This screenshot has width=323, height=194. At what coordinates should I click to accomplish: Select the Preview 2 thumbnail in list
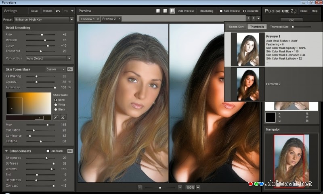point(247,84)
